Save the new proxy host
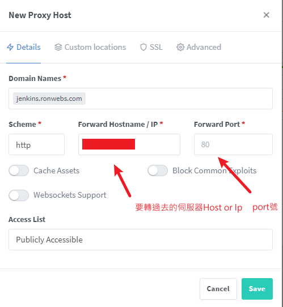 [257, 289]
